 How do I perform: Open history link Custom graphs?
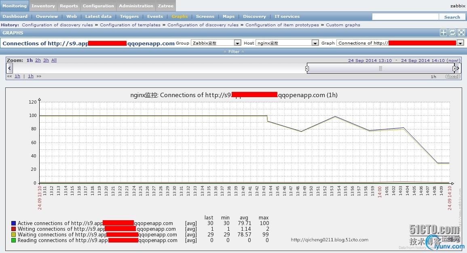tap(343, 25)
